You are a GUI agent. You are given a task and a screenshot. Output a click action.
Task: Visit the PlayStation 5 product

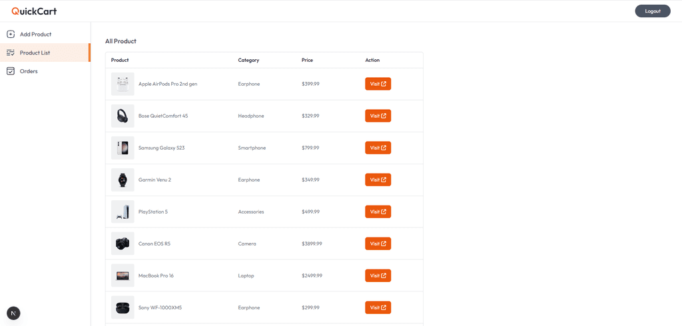[378, 212]
